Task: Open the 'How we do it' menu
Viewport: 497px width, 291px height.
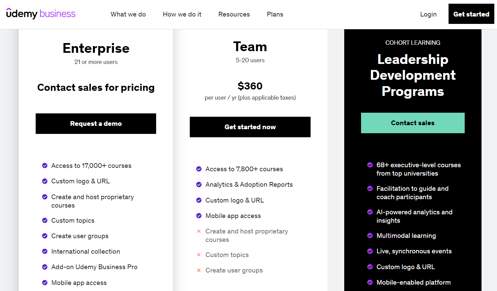Action: pyautogui.click(x=182, y=14)
